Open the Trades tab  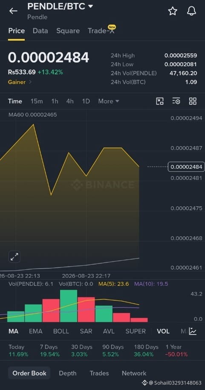coord(99,373)
